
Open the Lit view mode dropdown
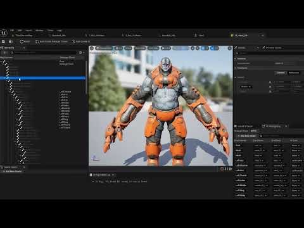118,48
